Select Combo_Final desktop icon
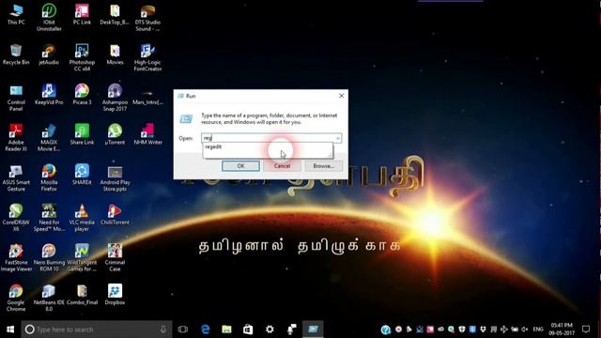601x338 pixels. 82,295
